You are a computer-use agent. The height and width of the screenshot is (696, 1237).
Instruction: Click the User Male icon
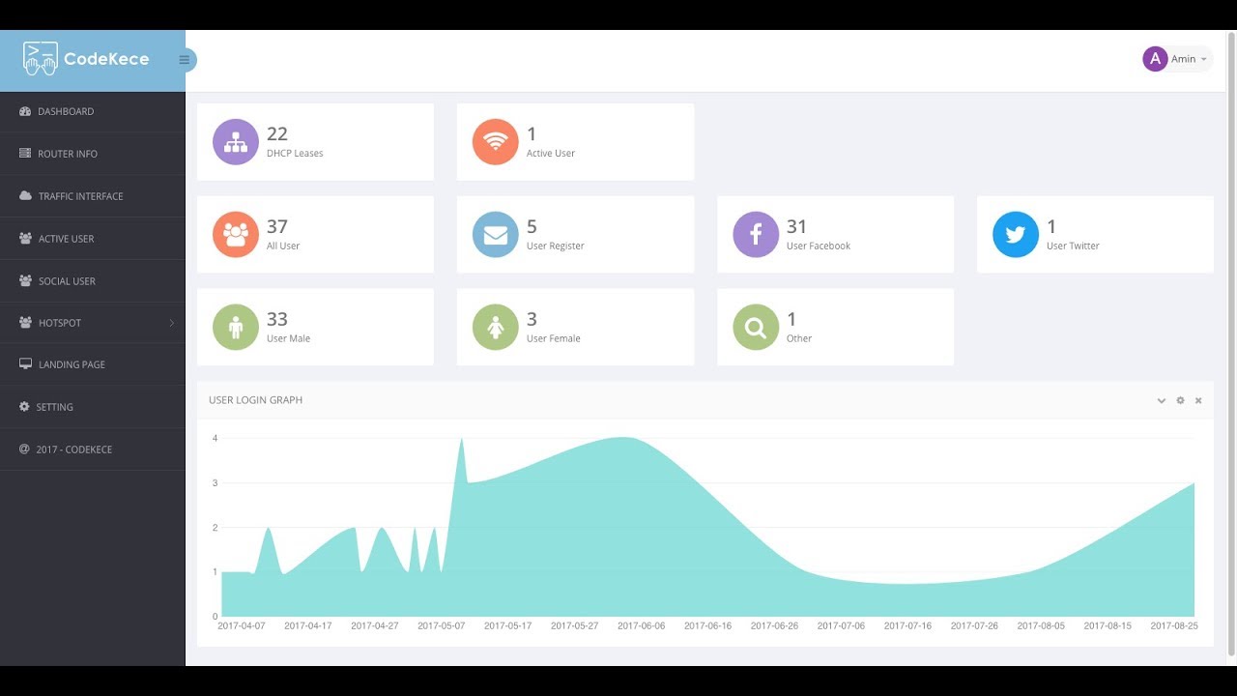coord(236,328)
